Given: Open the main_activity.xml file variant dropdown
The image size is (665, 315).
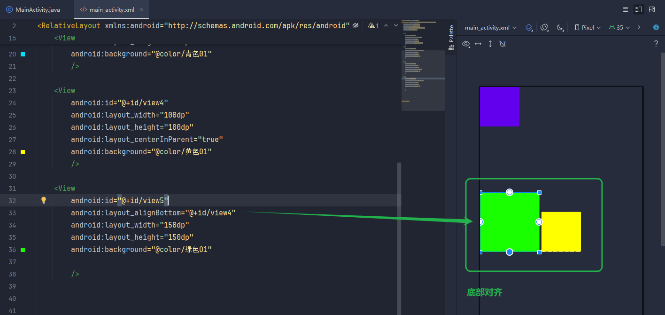Looking at the screenshot, I should (490, 28).
